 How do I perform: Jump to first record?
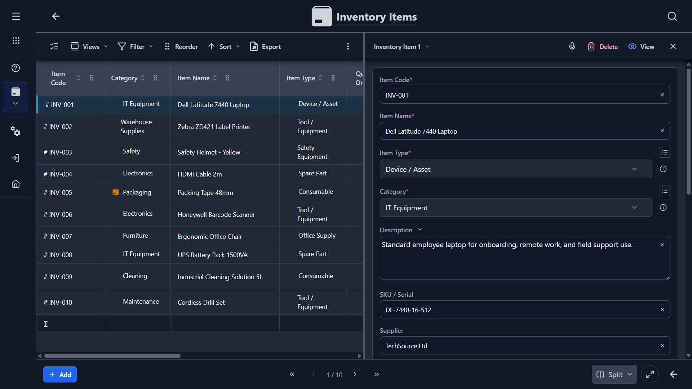coord(292,374)
